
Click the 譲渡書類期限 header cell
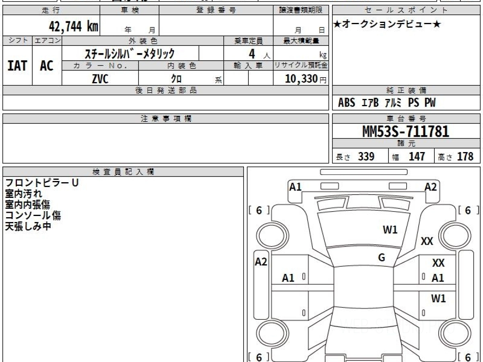point(301,10)
